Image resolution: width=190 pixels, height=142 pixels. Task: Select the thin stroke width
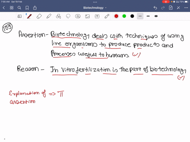click(x=140, y=16)
